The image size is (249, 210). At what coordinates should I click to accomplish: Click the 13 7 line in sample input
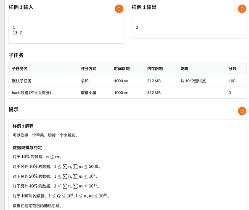[x=17, y=33]
